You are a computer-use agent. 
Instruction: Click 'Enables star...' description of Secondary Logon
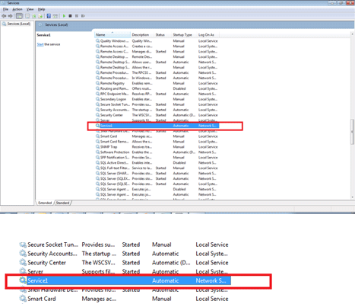pyautogui.click(x=142, y=99)
